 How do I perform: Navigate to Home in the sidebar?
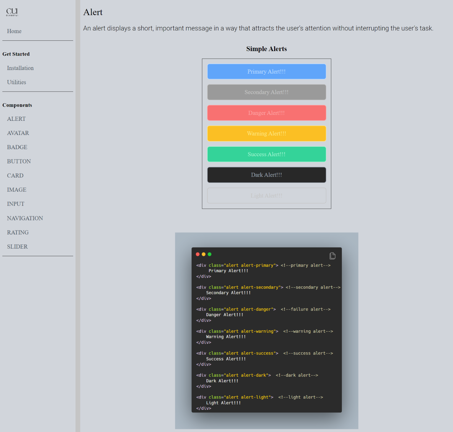pyautogui.click(x=14, y=31)
